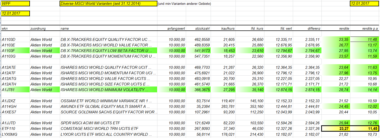This screenshot has width=380, height=138.
Task: Select OSSIAM ETF WORLD MINIMUM VARIANCE cell
Action: [108, 101]
